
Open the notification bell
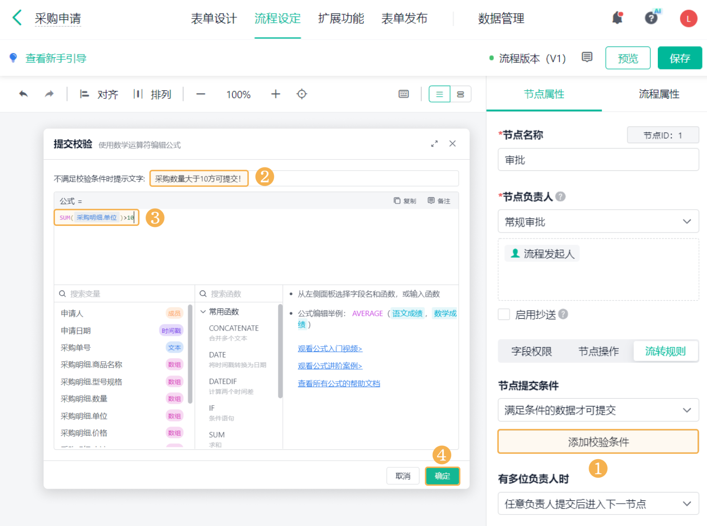[617, 18]
